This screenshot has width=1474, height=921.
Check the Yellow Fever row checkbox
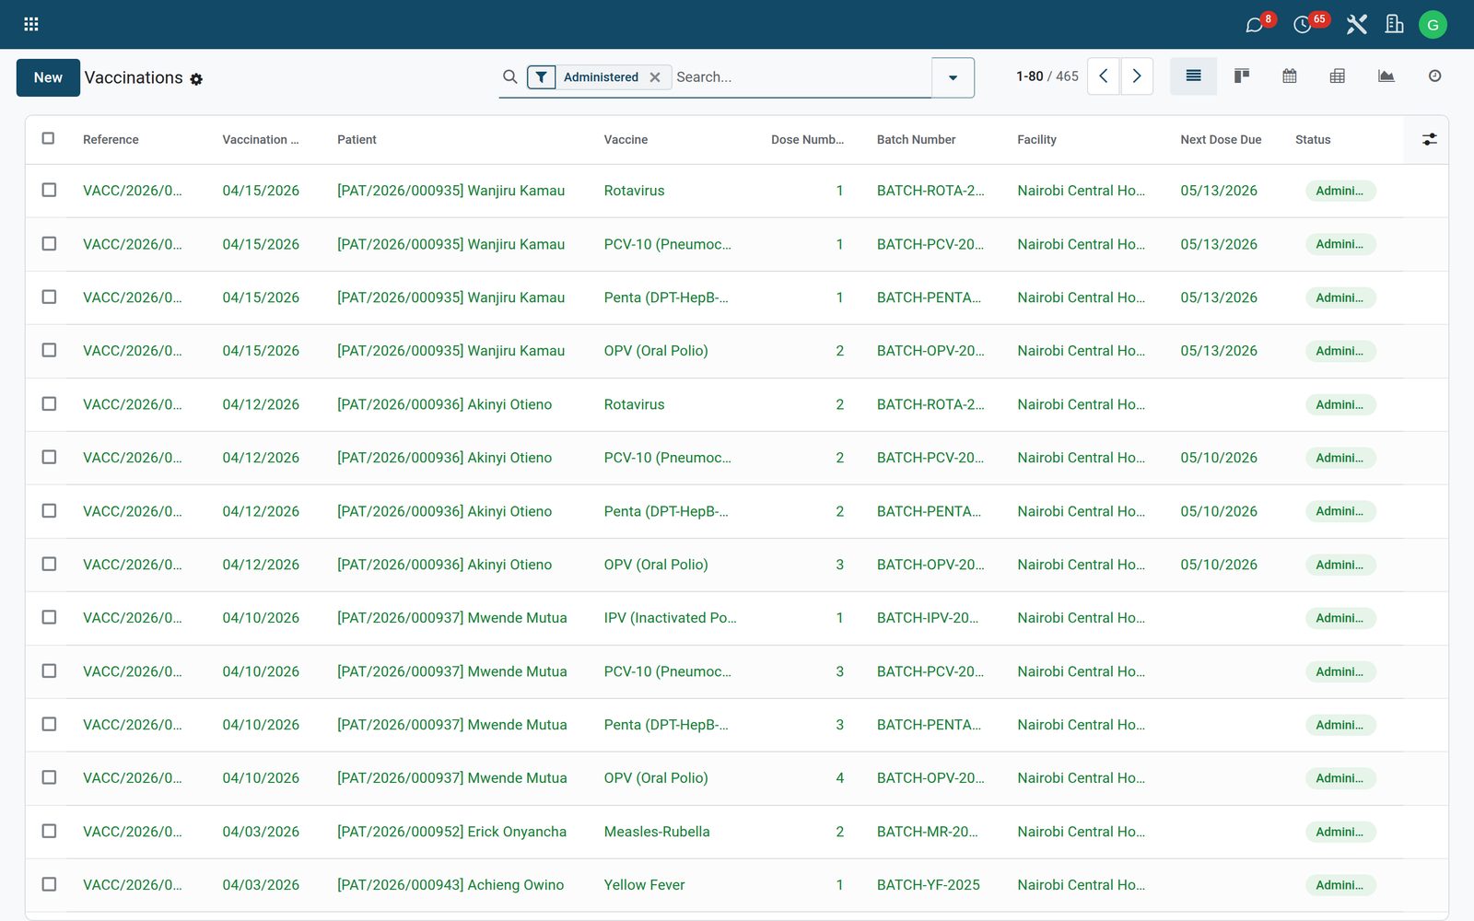(49, 884)
